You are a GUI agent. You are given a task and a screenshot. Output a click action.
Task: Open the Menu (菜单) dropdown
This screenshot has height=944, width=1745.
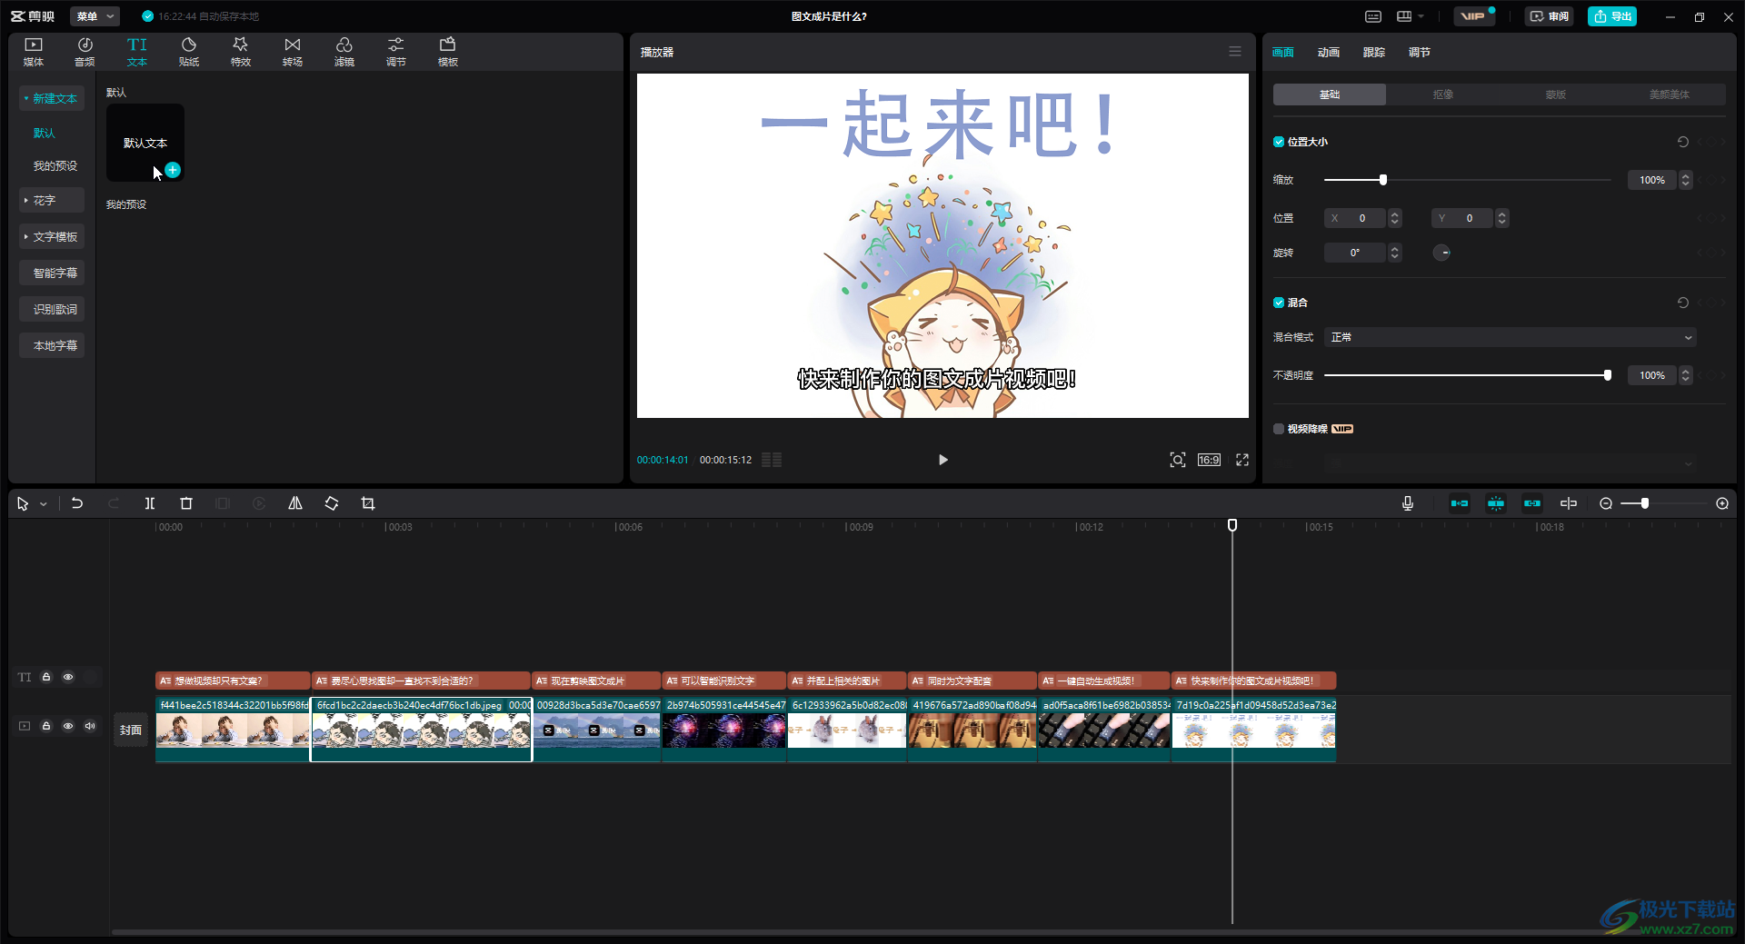(x=95, y=16)
